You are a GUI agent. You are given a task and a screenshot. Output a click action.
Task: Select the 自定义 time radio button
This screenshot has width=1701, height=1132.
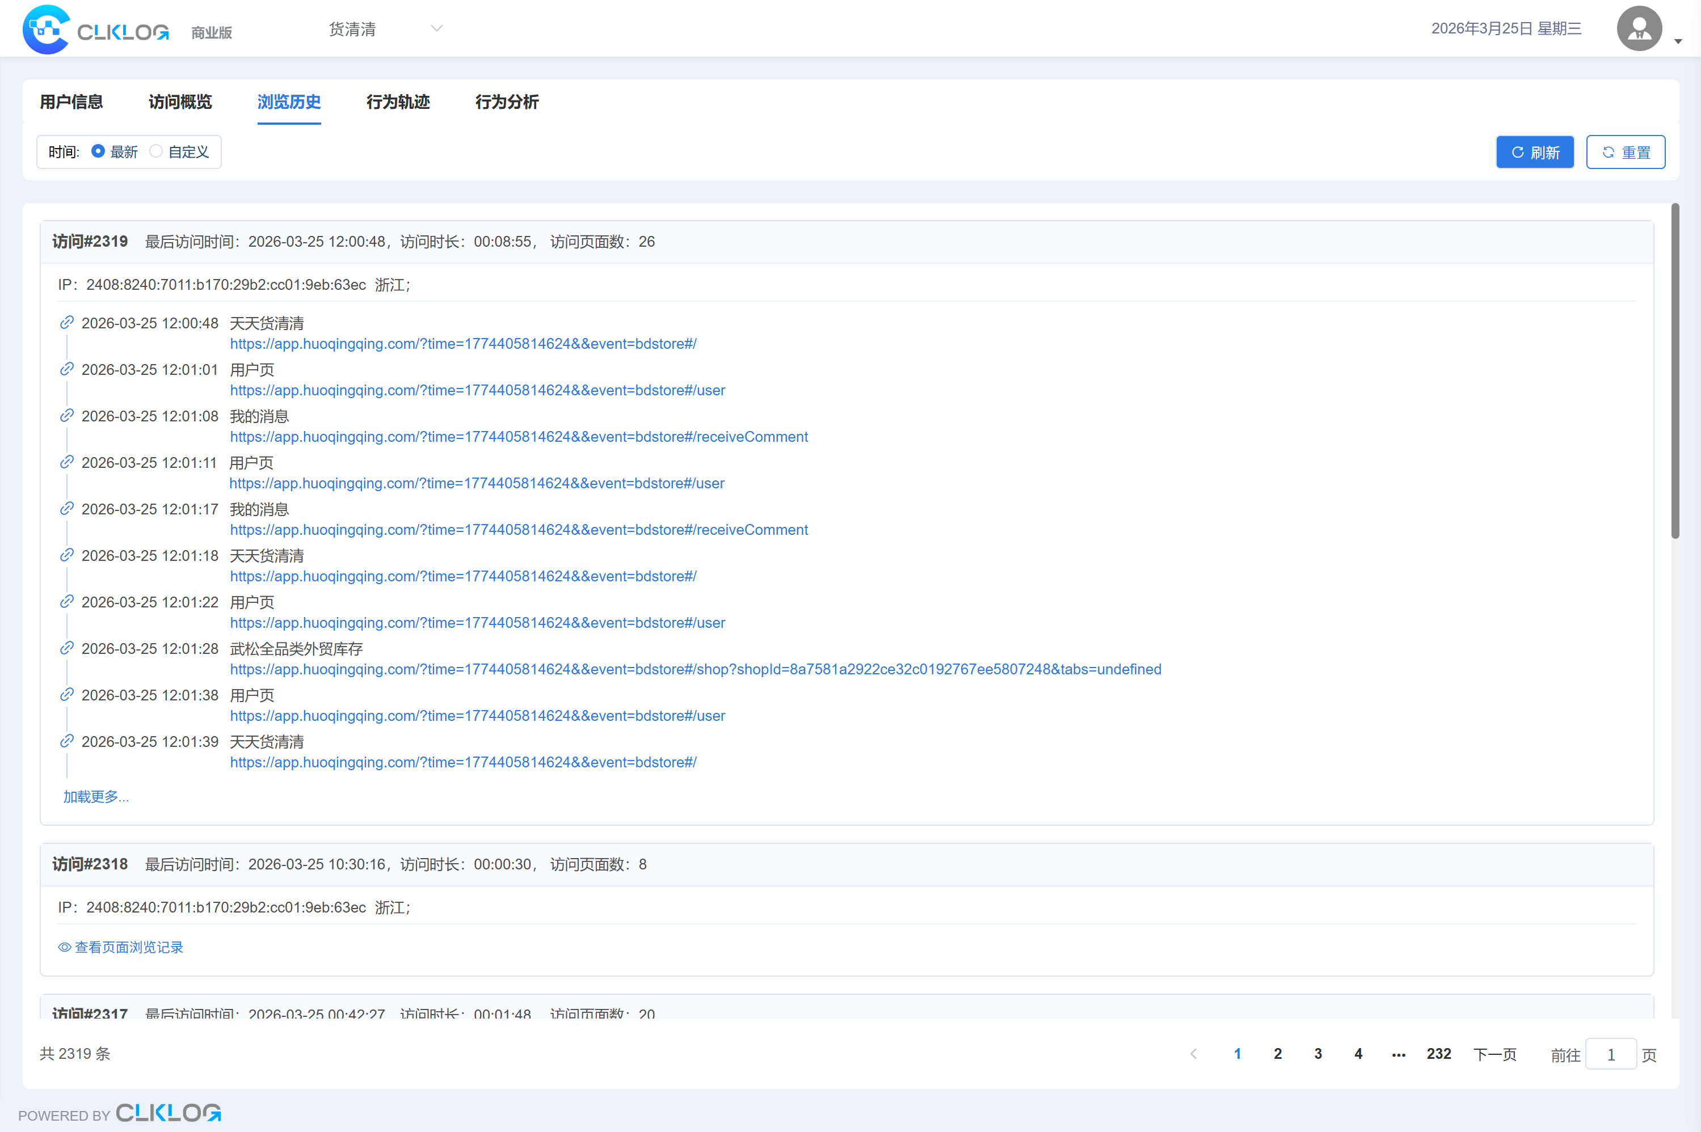156,151
